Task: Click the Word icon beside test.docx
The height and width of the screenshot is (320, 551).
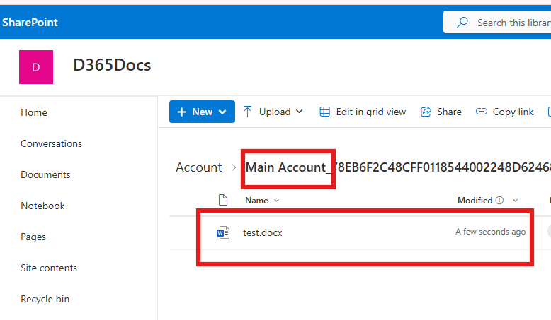Action: (223, 232)
